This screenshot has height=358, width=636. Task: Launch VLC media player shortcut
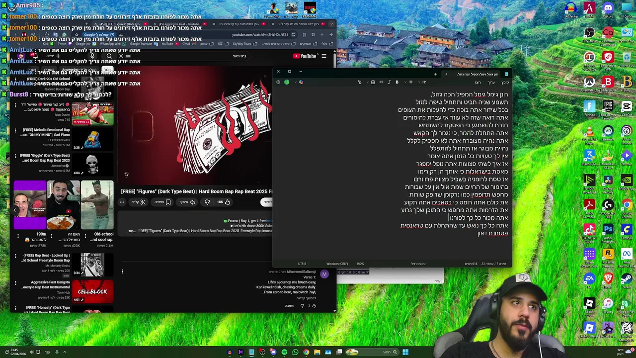(x=589, y=133)
